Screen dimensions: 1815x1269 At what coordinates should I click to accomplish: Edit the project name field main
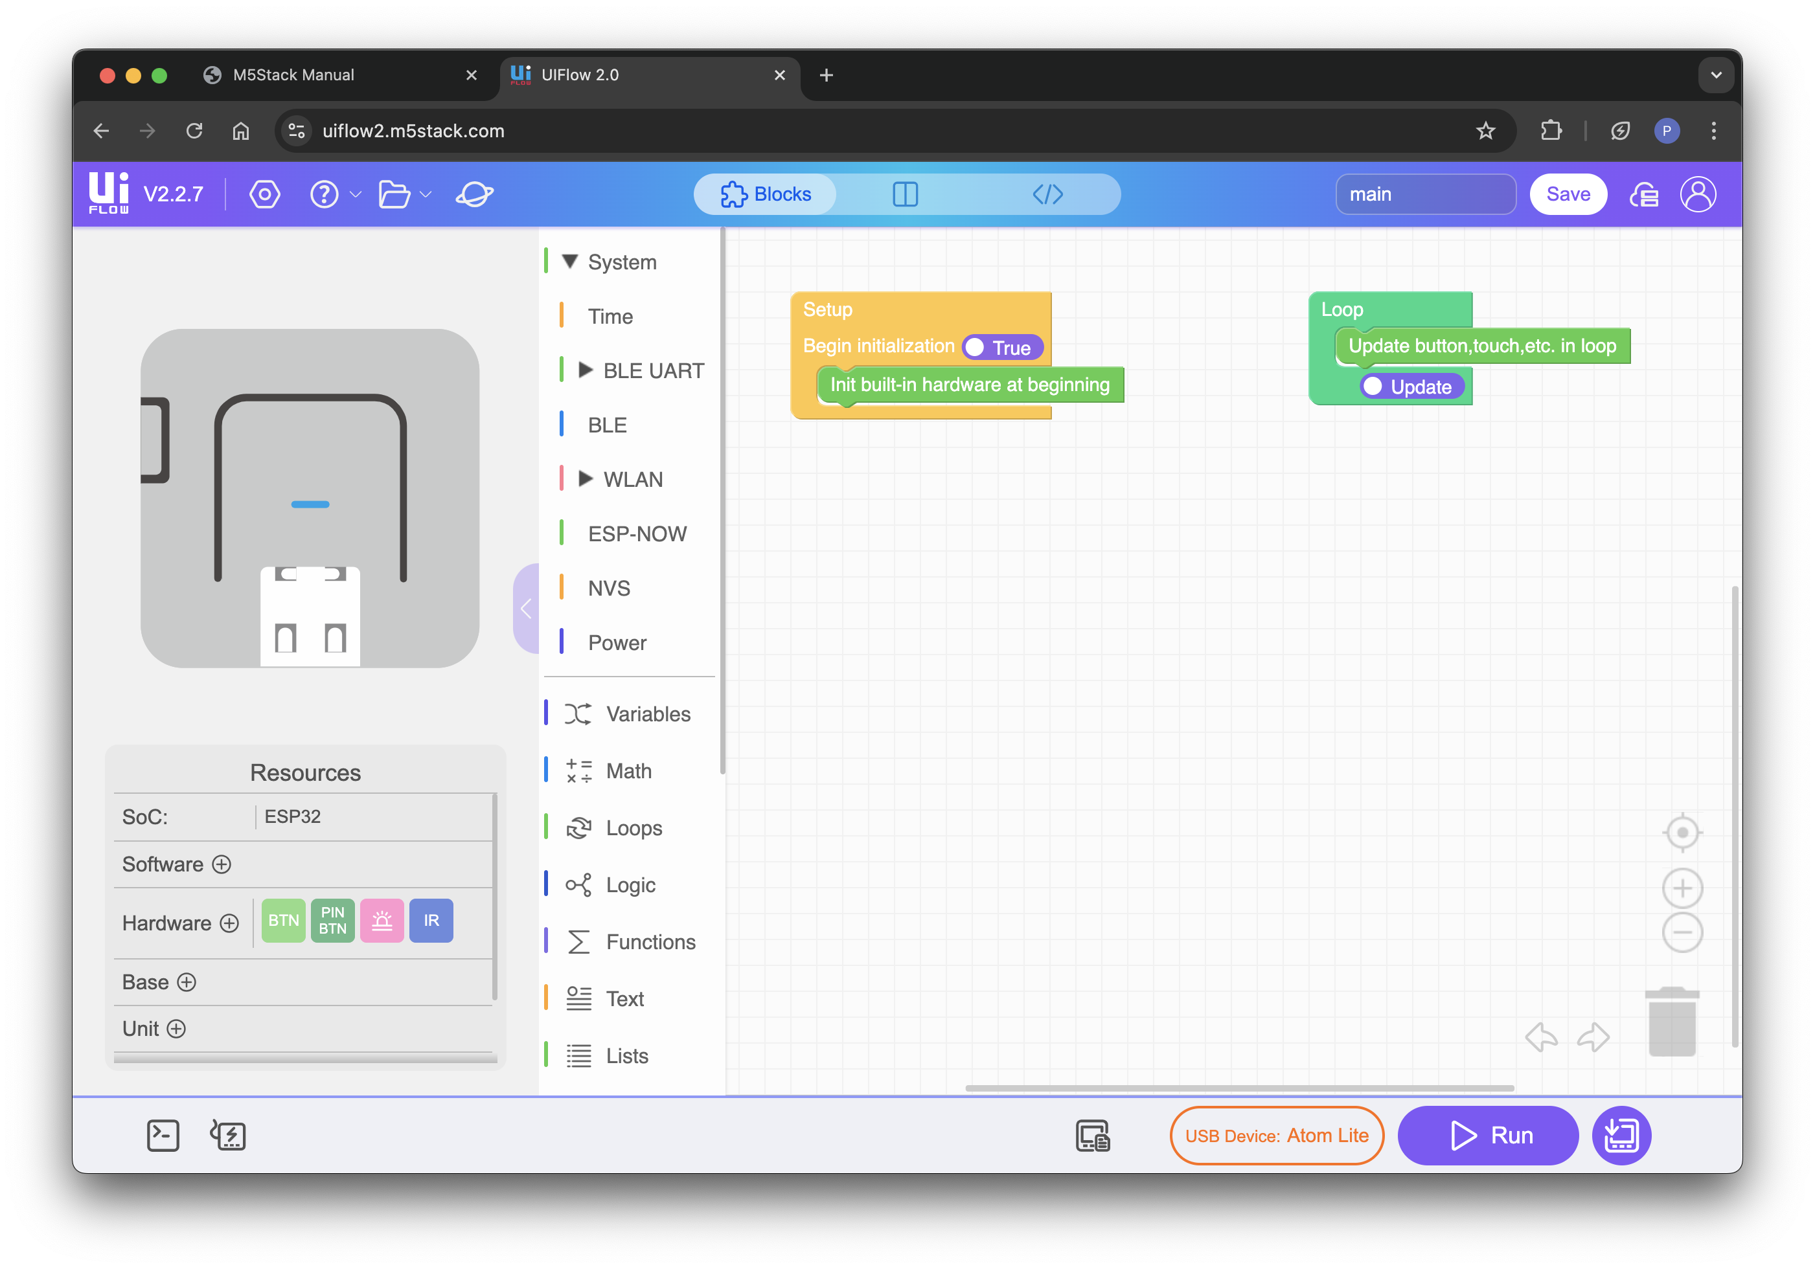[x=1425, y=194]
